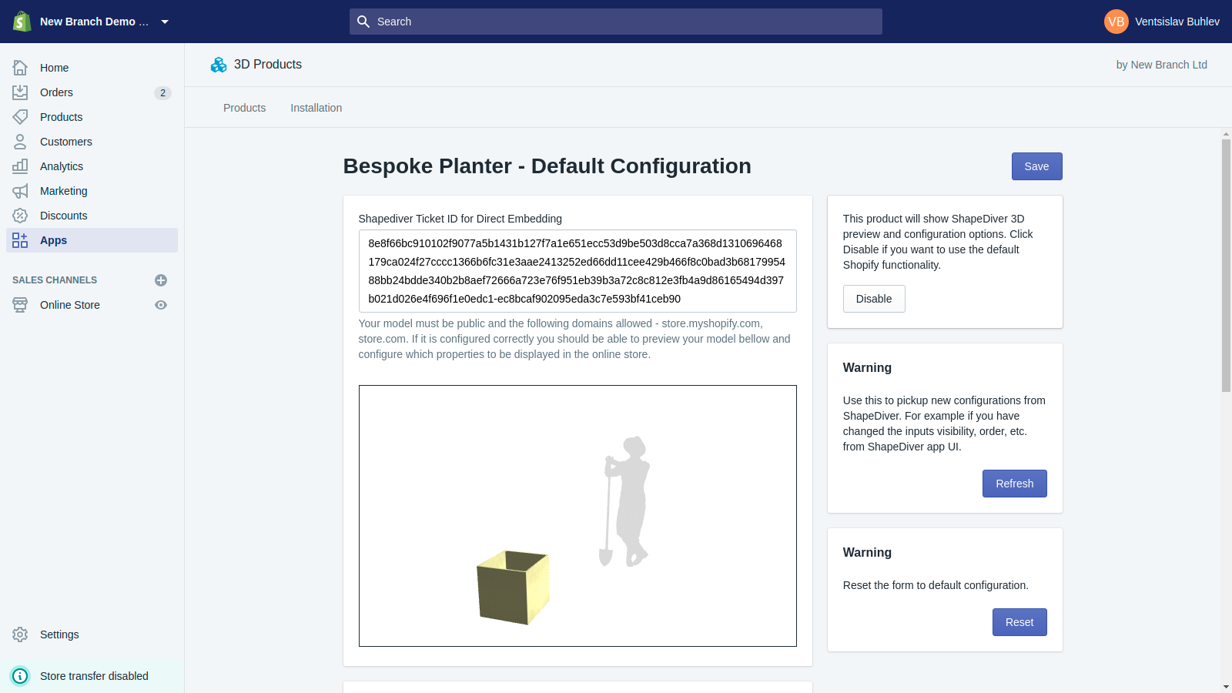Expand the New Branch Demo store dropdown
The height and width of the screenshot is (693, 1232).
point(165,22)
